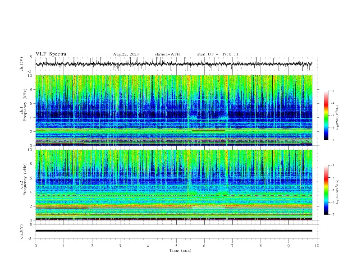Screen dimensions: 357x276
Task: Click the 'start UT = 18:0 :1' text
Action: click(218, 54)
